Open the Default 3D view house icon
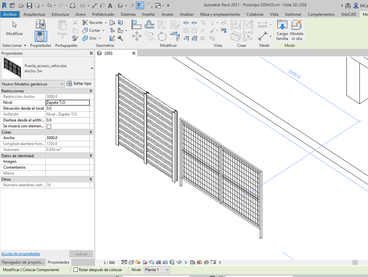Screen dimensions: 368x277 coord(120,6)
